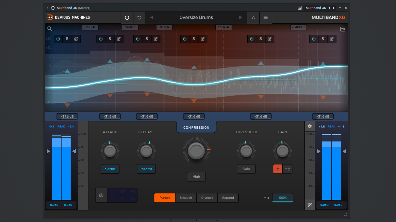Click the 90.3ms release value field

click(x=146, y=169)
